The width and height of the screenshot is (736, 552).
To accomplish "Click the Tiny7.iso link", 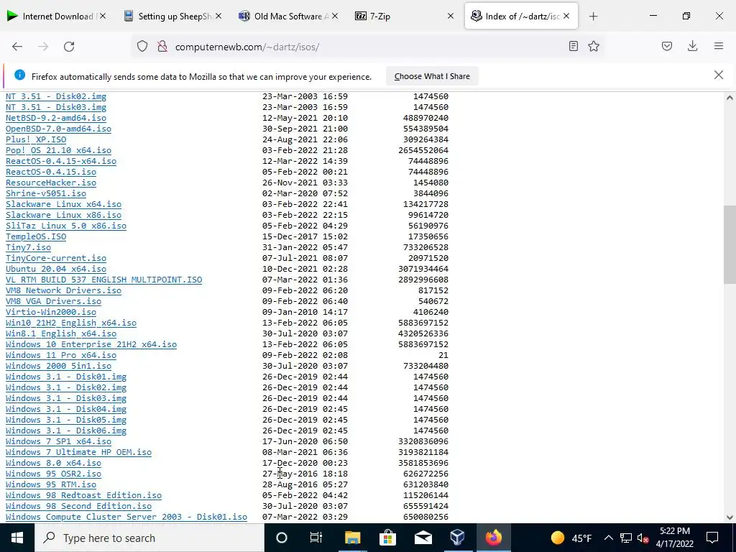I will pyautogui.click(x=28, y=247).
